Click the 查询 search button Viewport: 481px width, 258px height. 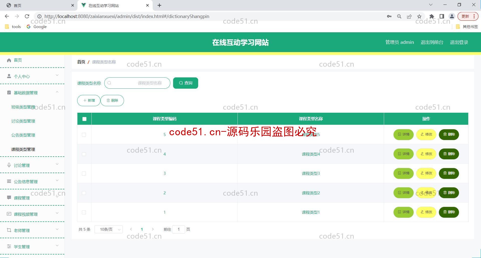[x=186, y=83]
